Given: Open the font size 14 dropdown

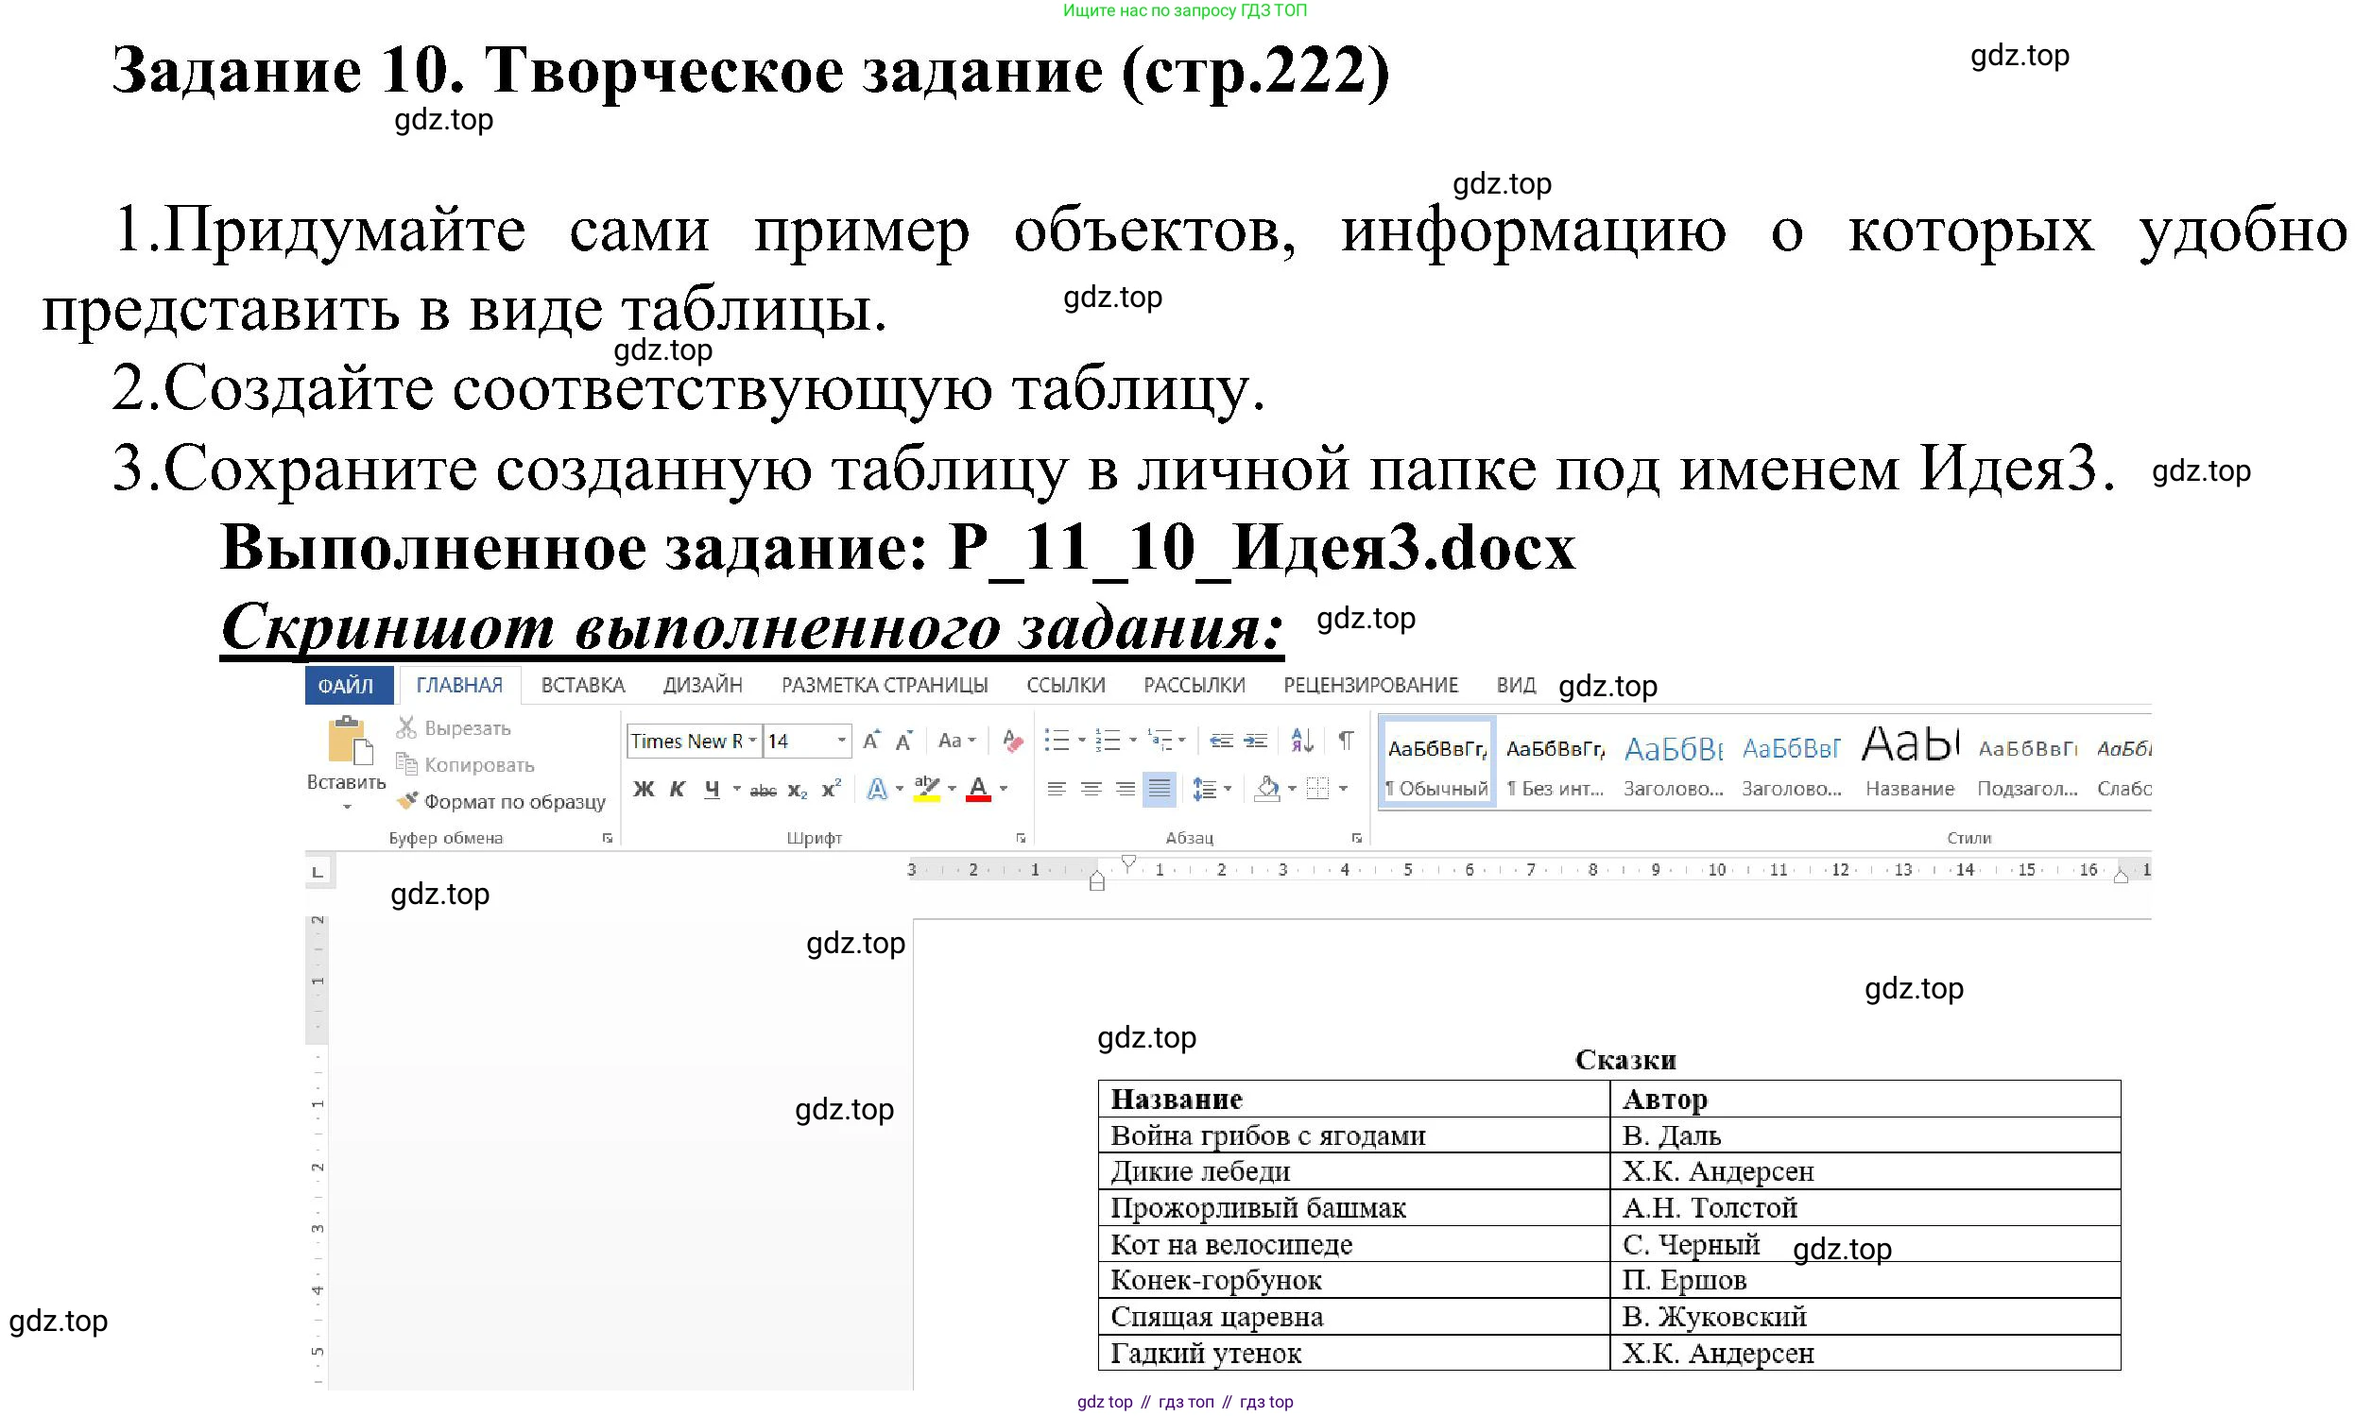Looking at the screenshot, I should click(x=841, y=741).
